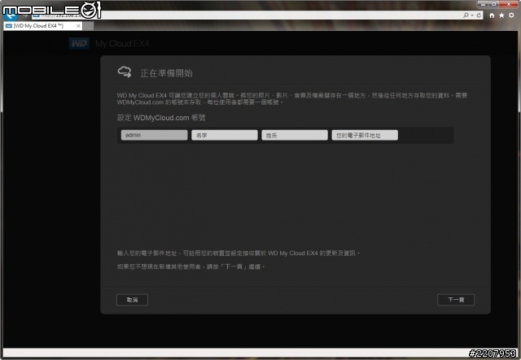Screen dimensions: 521x360
Task: Open the browser home page icon
Action: (x=492, y=15)
